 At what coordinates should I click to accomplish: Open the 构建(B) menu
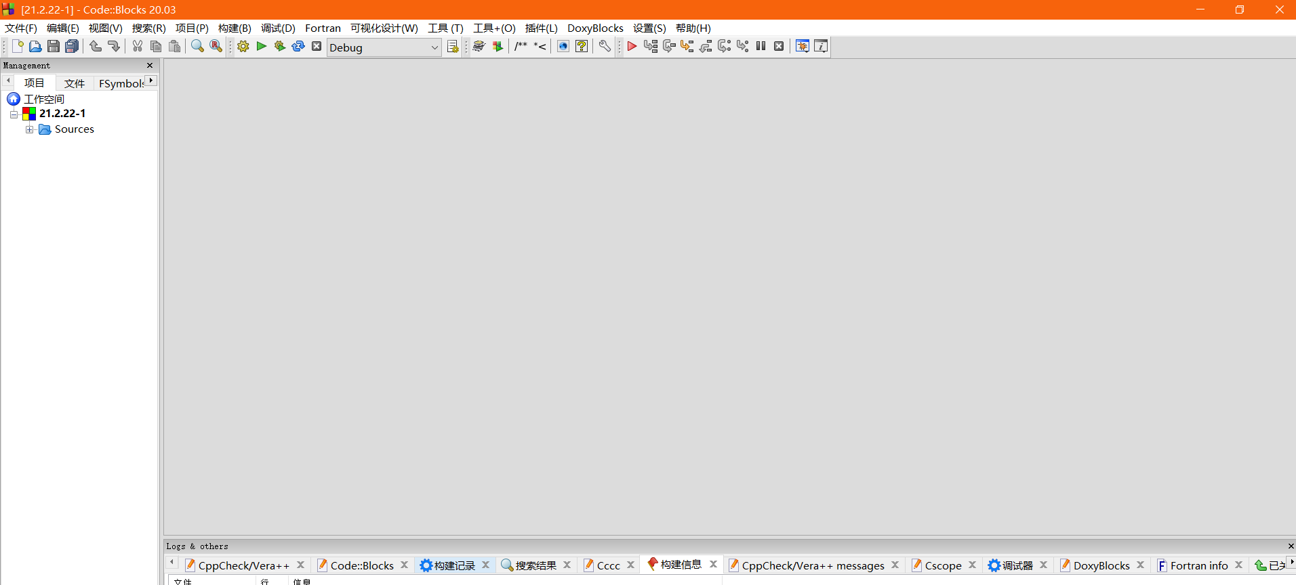click(x=235, y=28)
